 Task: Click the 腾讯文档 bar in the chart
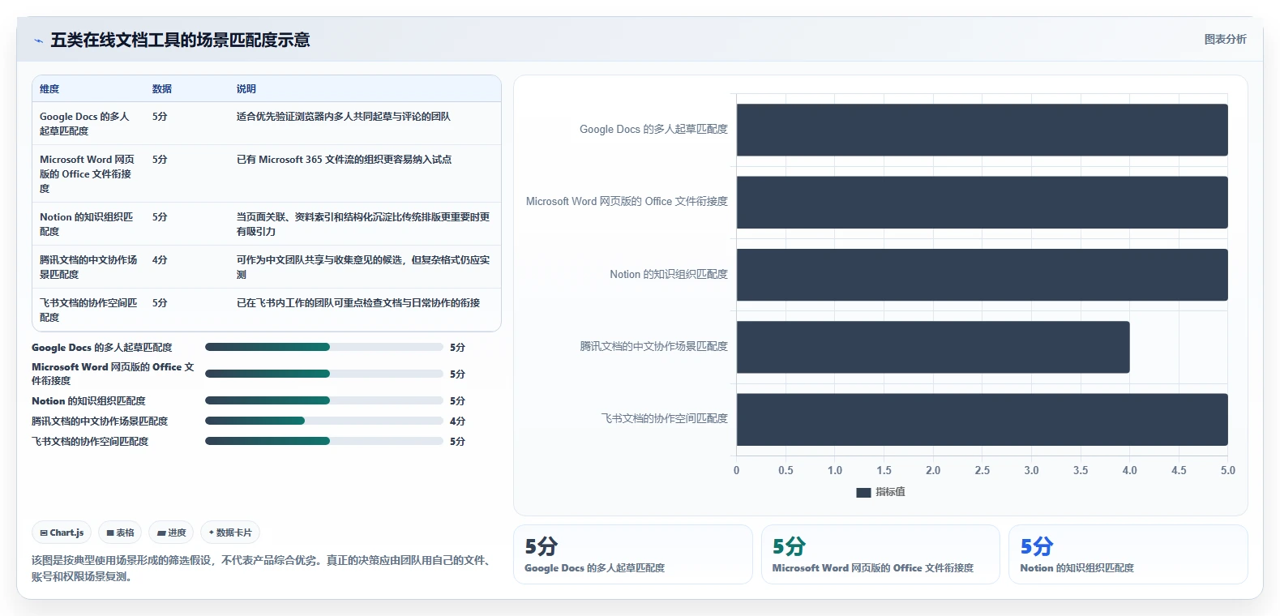pyautogui.click(x=933, y=347)
